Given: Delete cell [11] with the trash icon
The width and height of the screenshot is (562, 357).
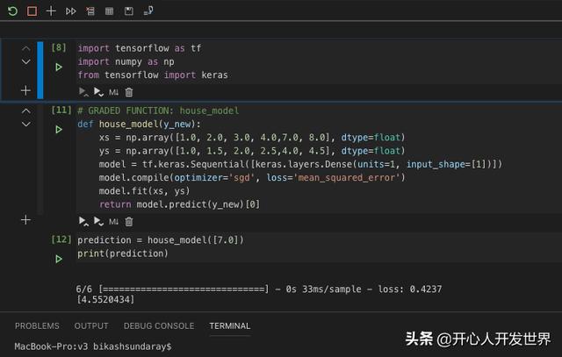Looking at the screenshot, I should [129, 222].
